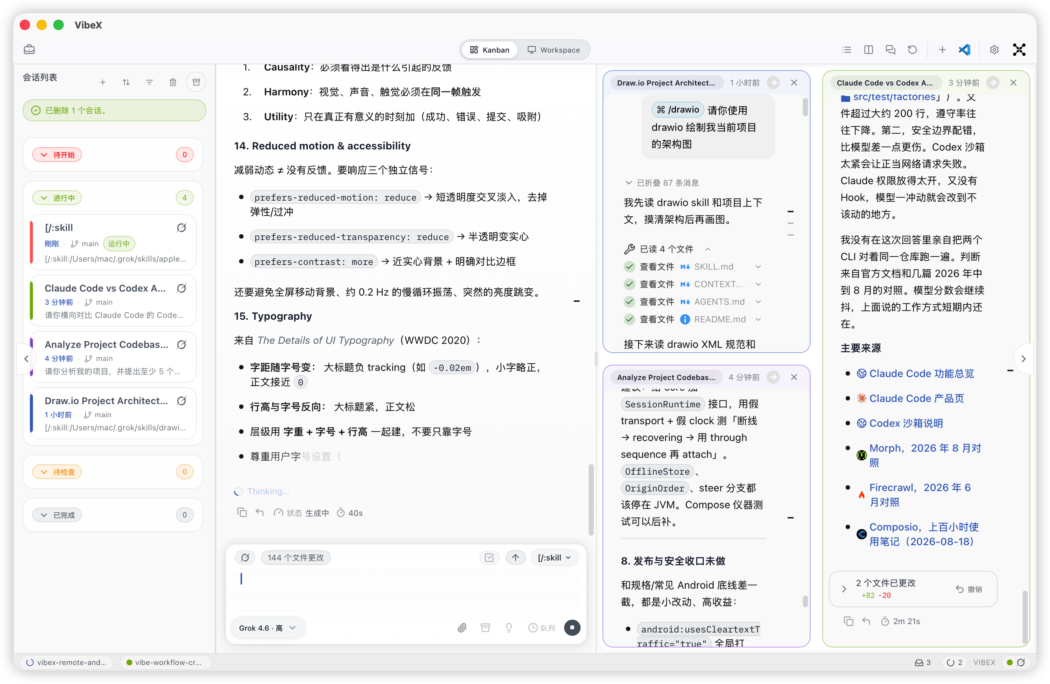
Task: Send message with up arrow icon
Action: click(515, 558)
